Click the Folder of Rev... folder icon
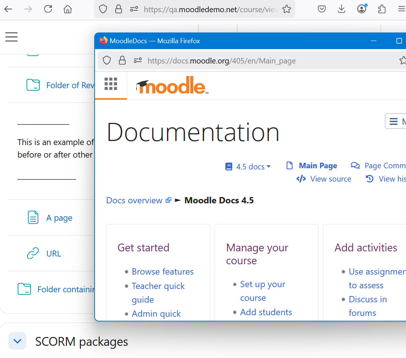Viewport: 406px width, 358px height. (x=33, y=85)
